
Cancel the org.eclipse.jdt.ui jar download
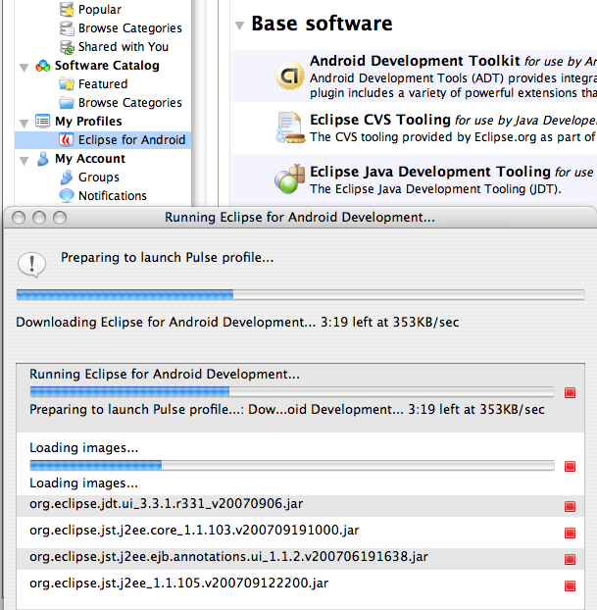pyautogui.click(x=570, y=506)
